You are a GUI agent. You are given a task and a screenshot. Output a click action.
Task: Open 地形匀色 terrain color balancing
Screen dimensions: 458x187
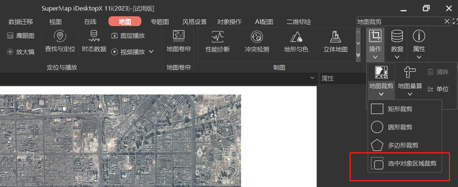click(296, 42)
